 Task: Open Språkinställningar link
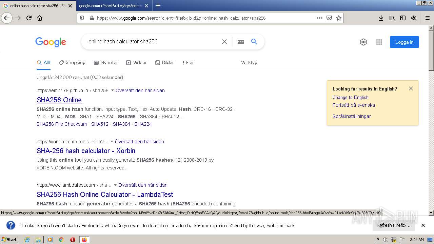point(352,116)
